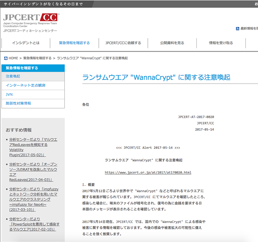Select インターネット定点観測 in the sidebar

coord(33,85)
